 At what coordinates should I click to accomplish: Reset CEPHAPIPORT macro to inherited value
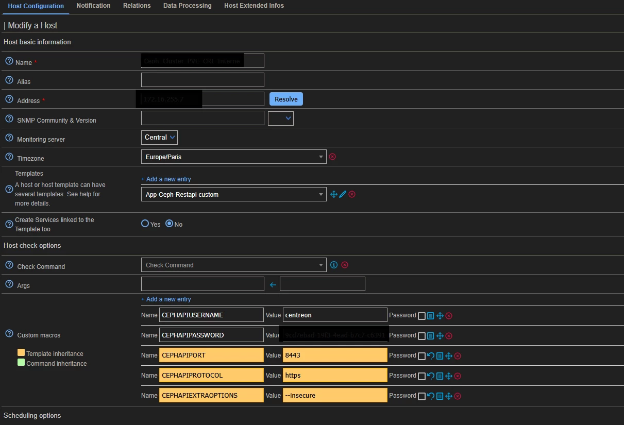coord(431,355)
